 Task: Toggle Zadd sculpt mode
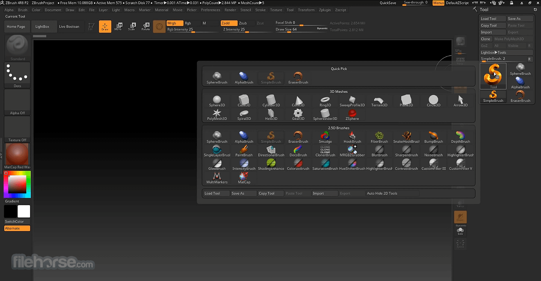click(229, 23)
